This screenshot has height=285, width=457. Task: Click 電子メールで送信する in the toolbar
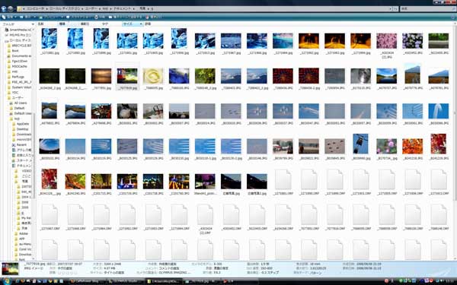(126, 17)
